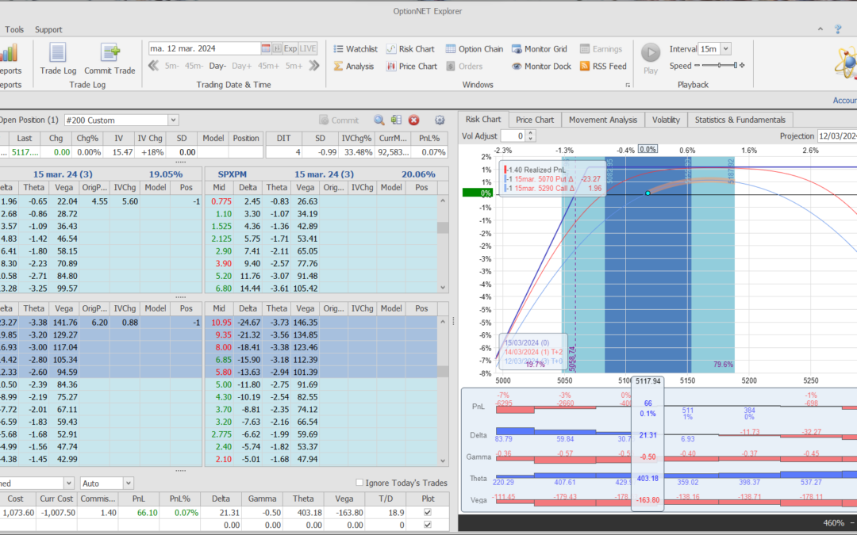Screen dimensions: 857x535
Task: Open the Support menu
Action: tap(48, 29)
